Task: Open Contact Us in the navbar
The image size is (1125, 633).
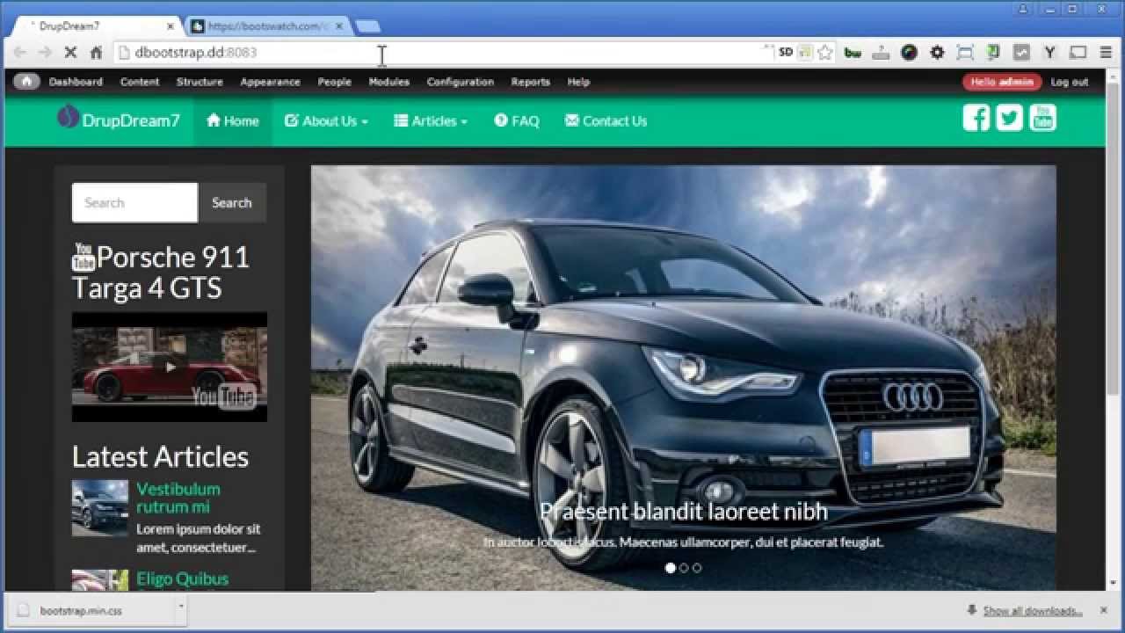Action: (x=606, y=121)
